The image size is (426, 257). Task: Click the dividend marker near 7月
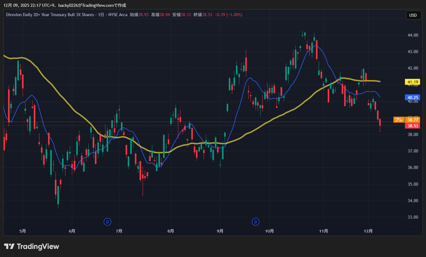coord(107,222)
